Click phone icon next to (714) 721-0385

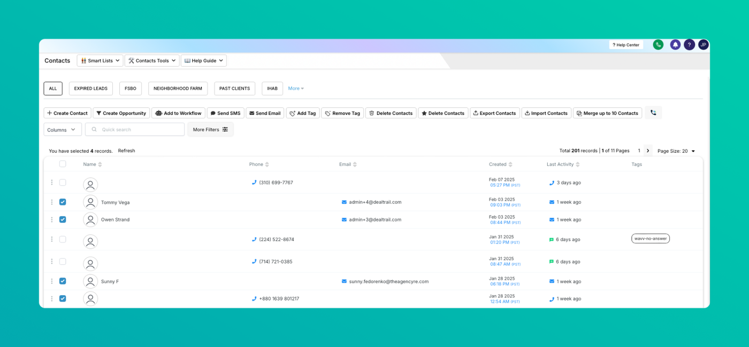click(254, 262)
